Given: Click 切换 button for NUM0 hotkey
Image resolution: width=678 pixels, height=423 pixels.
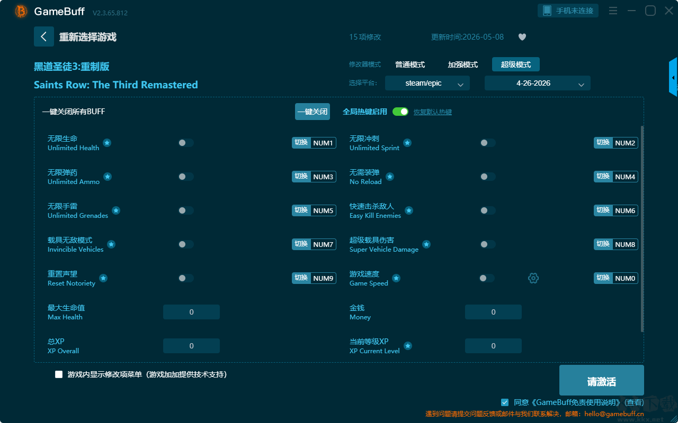Looking at the screenshot, I should pos(603,278).
